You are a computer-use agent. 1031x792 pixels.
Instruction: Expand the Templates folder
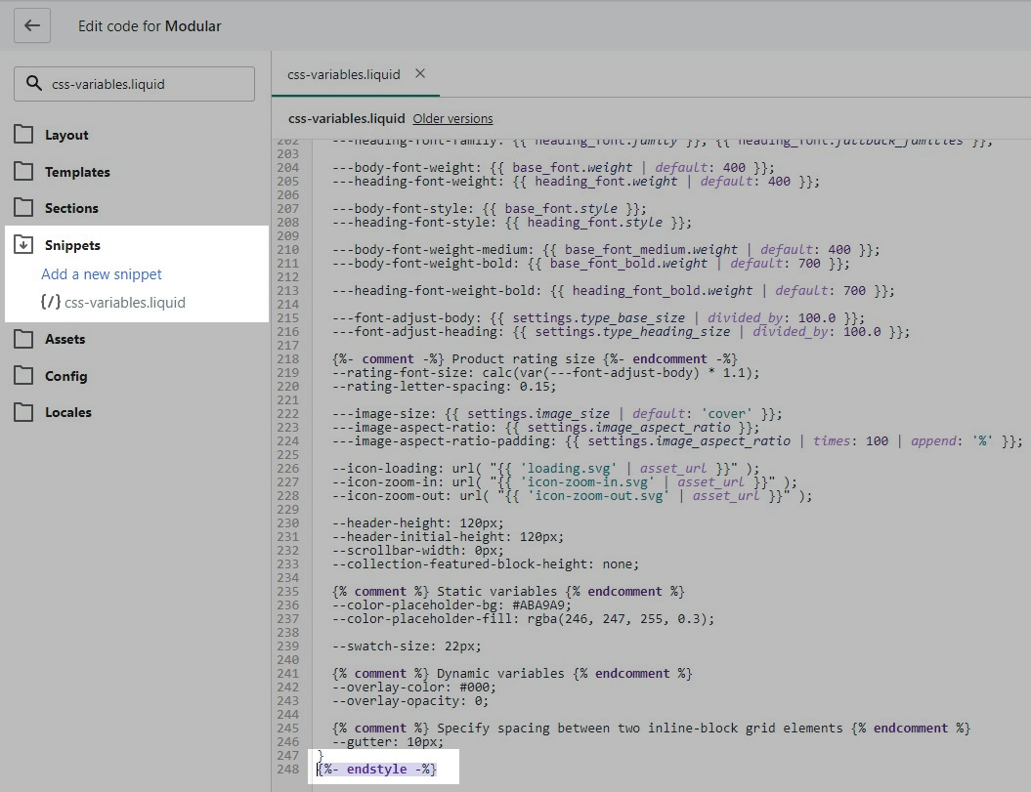click(x=77, y=172)
